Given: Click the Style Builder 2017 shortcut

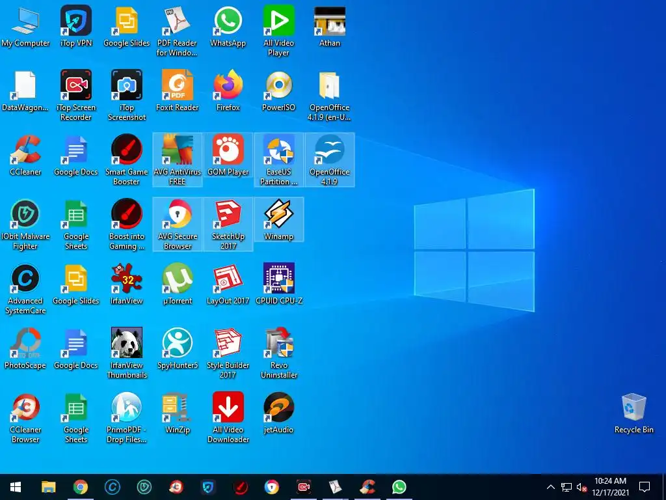Looking at the screenshot, I should point(228,354).
